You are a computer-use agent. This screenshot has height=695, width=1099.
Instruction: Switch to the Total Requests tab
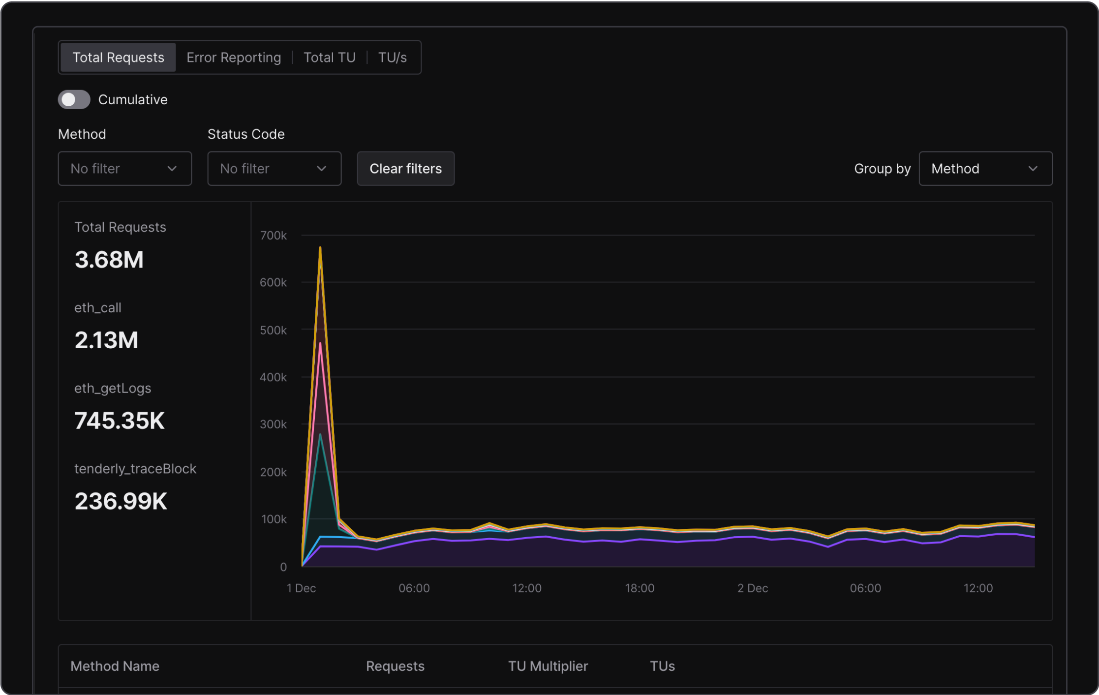pos(118,58)
